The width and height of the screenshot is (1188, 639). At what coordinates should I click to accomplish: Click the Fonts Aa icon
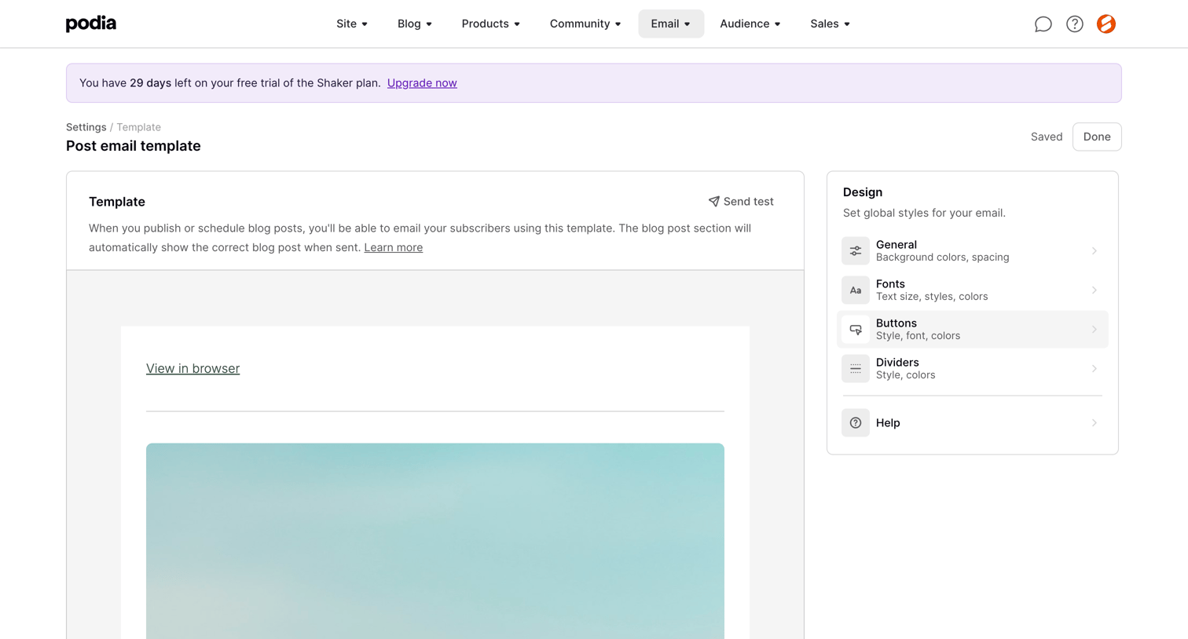point(856,290)
